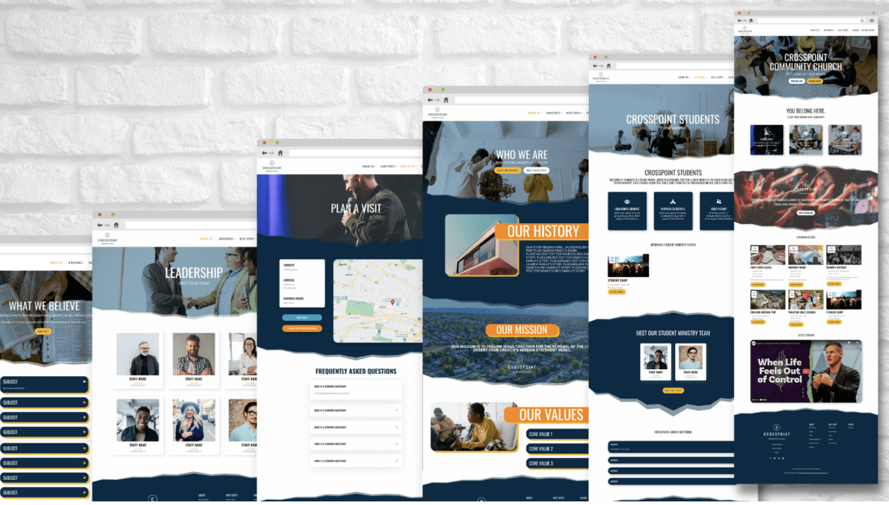Click home icon in Plan a Visit browser
Screen dimensions: 889x505
click(280, 153)
